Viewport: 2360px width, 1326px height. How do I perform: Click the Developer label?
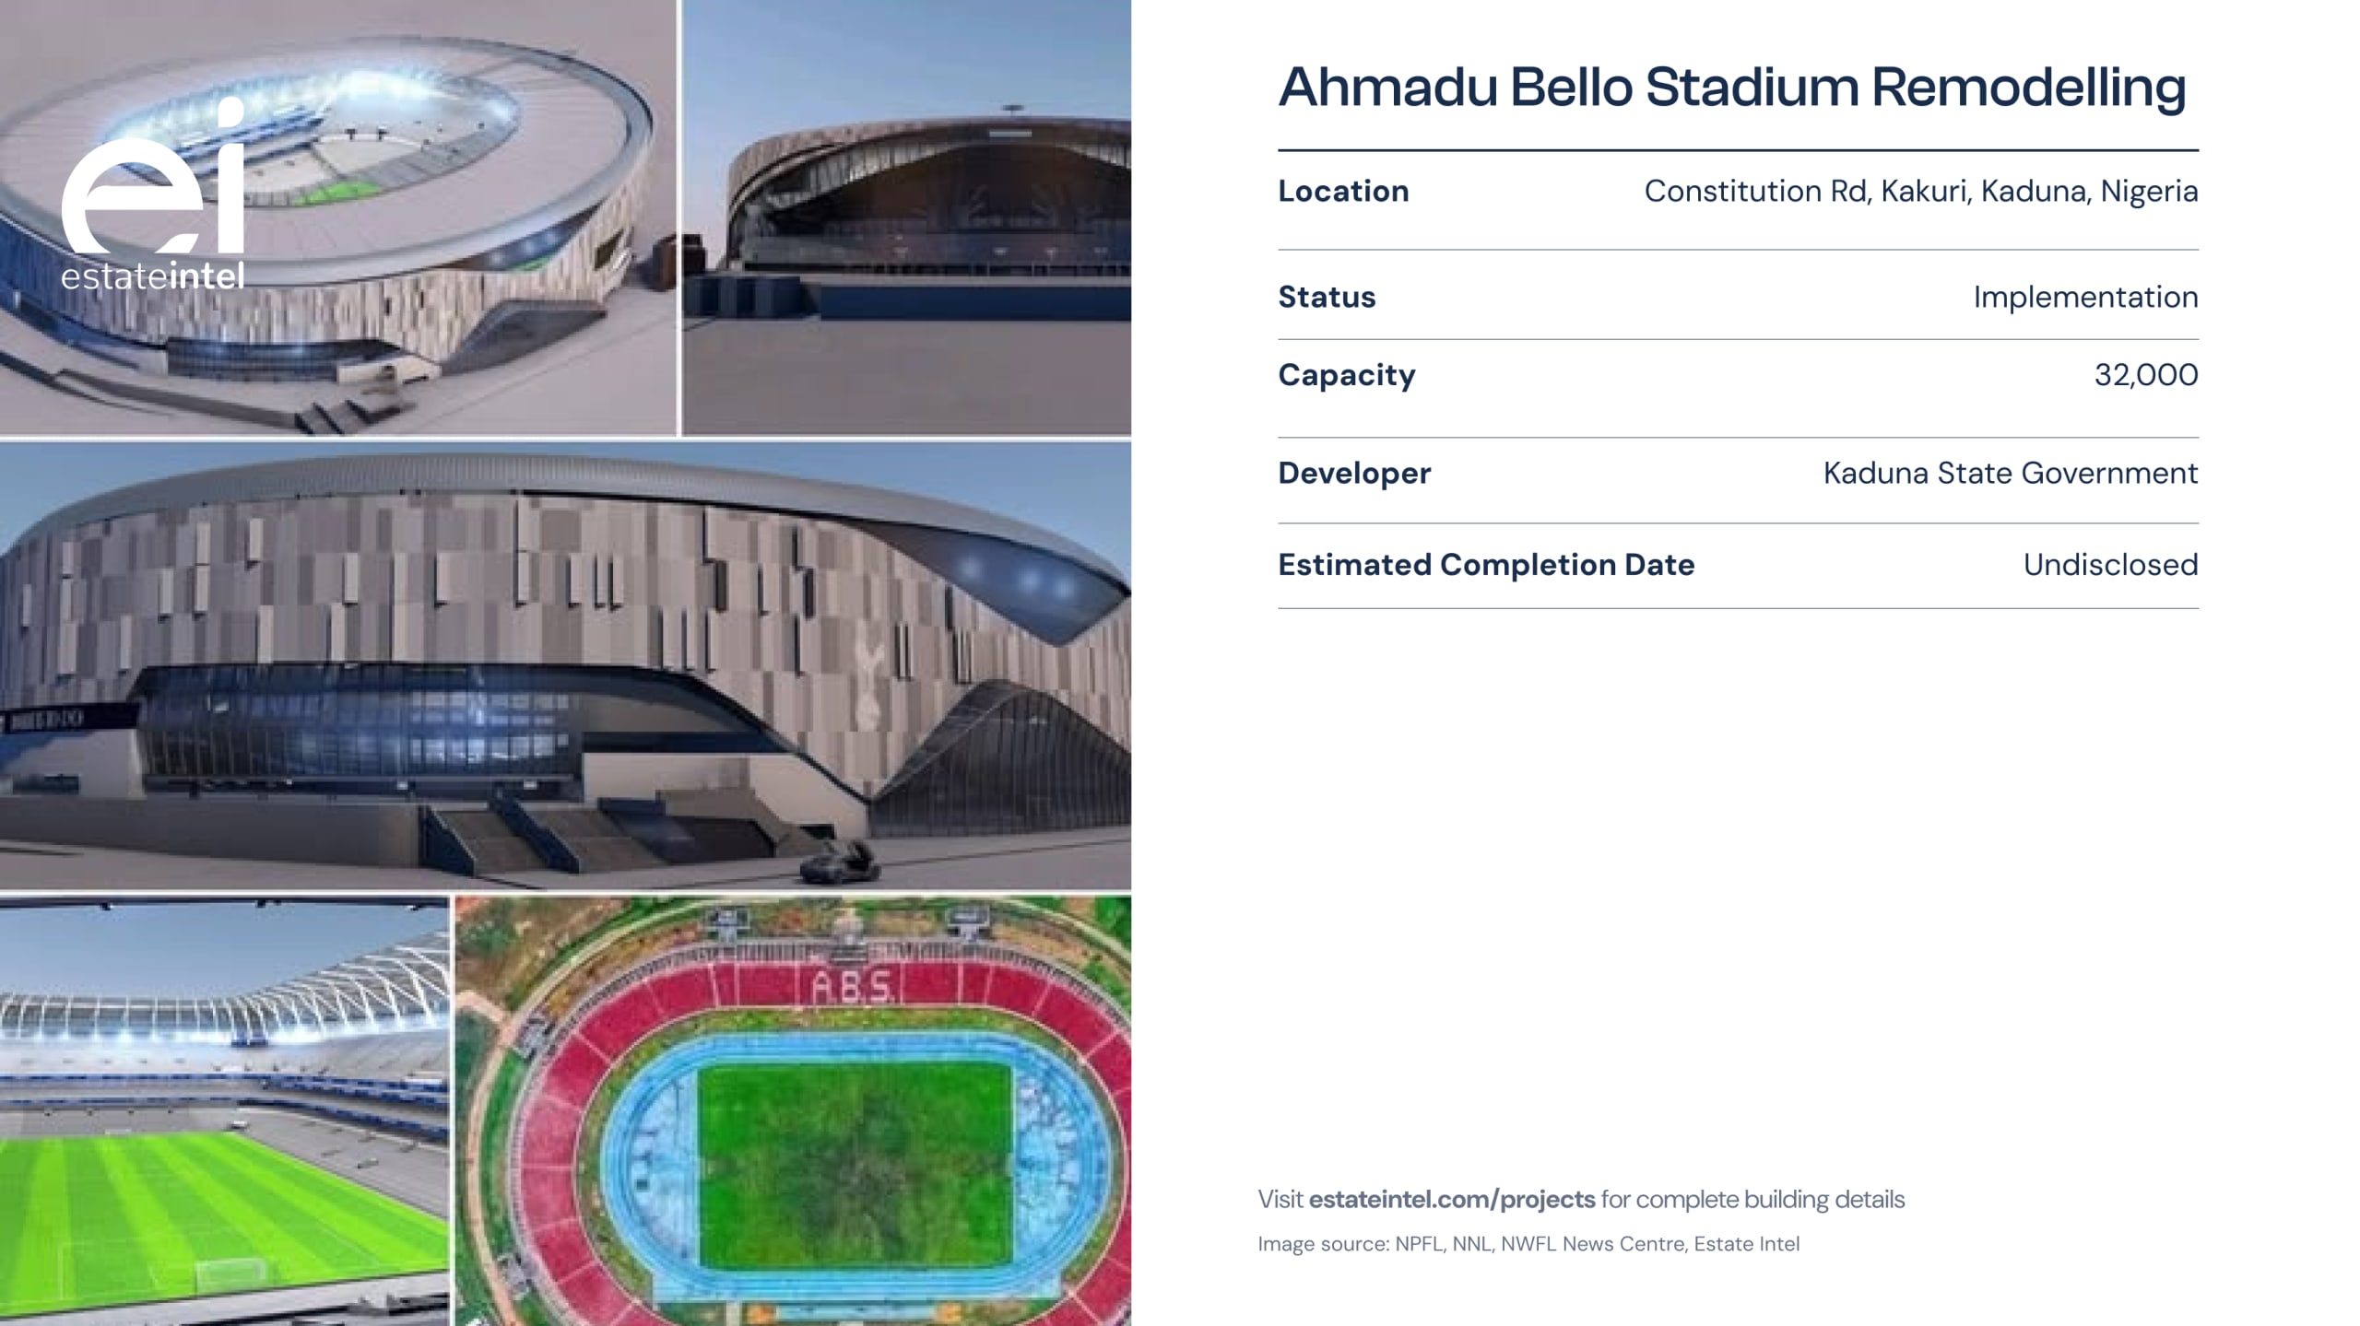1354,473
